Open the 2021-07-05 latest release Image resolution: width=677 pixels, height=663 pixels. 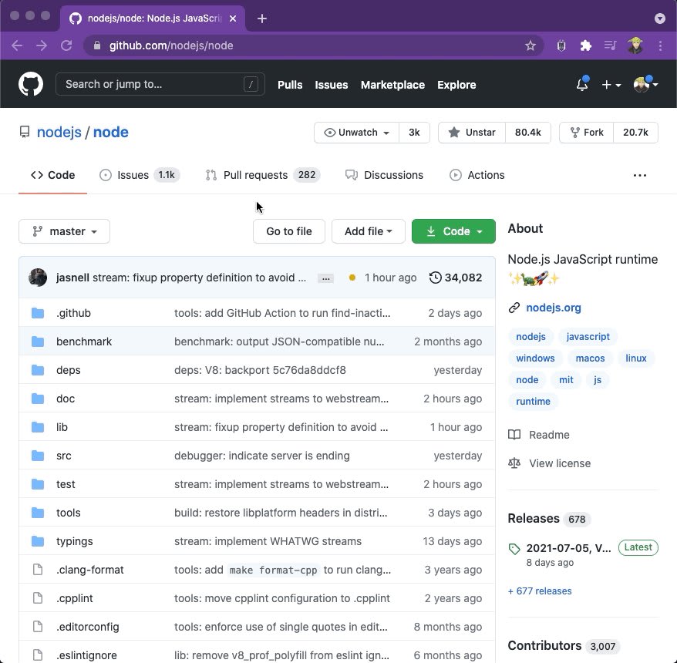click(x=568, y=548)
